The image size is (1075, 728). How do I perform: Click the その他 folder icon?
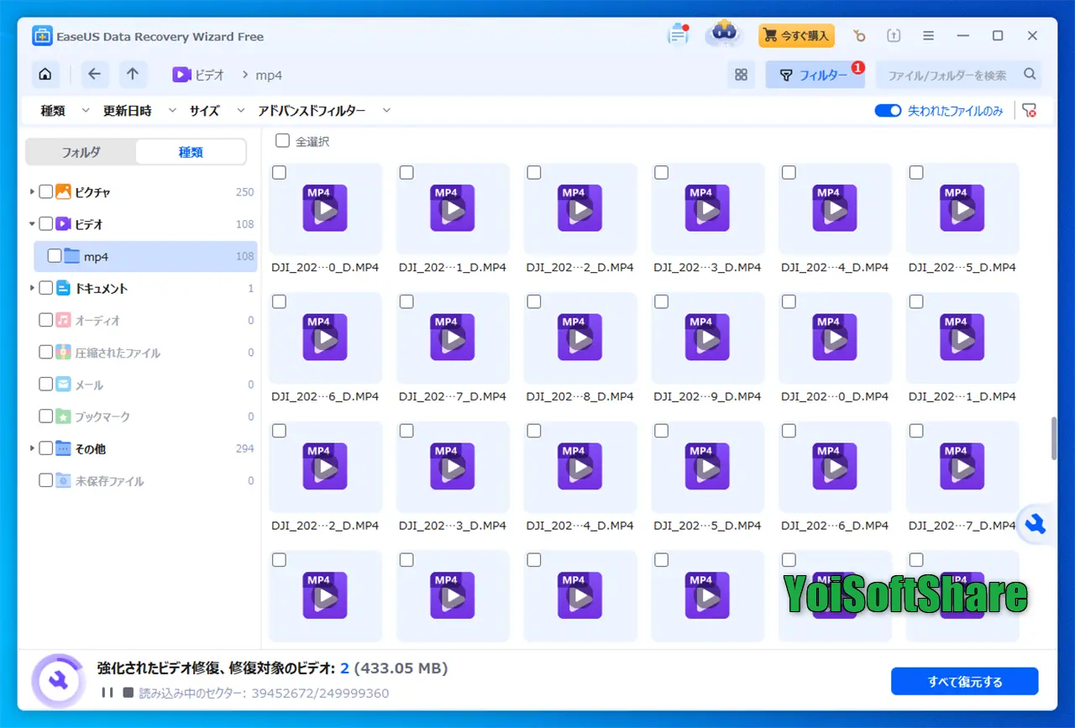tap(63, 448)
